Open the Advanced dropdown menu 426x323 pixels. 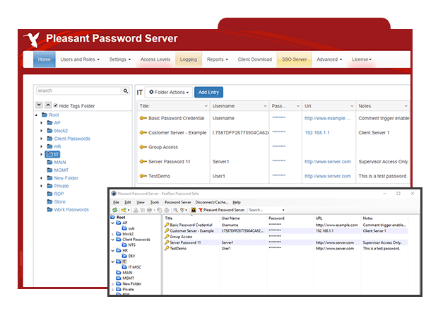pyautogui.click(x=329, y=59)
